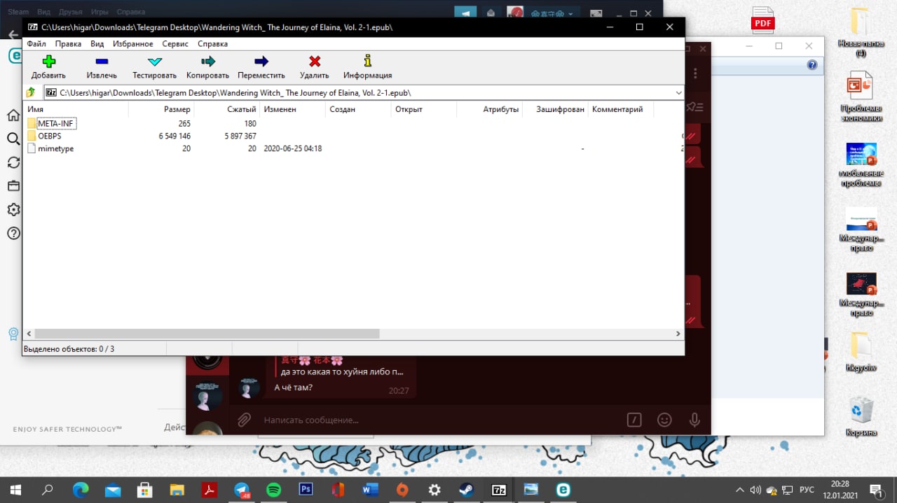Click the microphone voice message icon in Telegram
Image resolution: width=897 pixels, height=503 pixels.
[694, 420]
